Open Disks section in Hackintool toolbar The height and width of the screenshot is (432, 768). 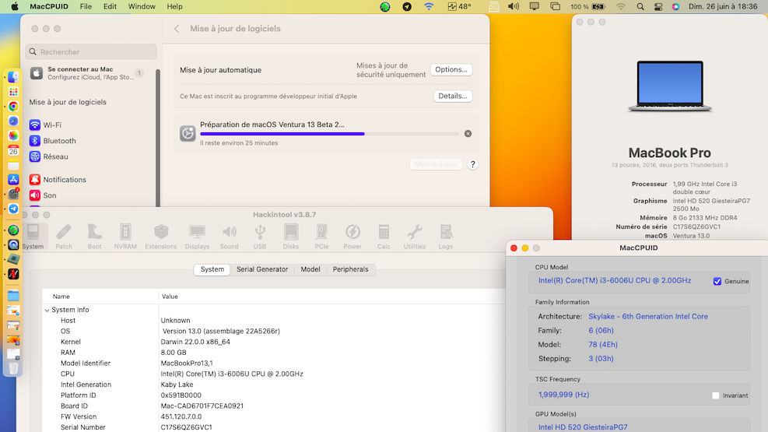tap(290, 237)
